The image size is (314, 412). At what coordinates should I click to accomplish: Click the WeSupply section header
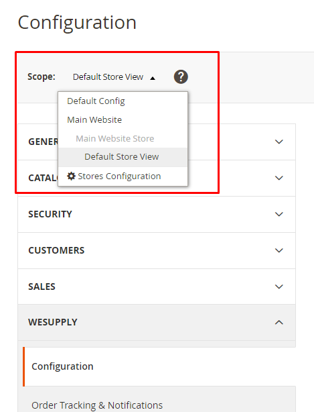pyautogui.click(x=157, y=322)
